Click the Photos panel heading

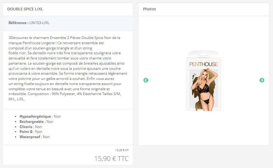(x=149, y=9)
